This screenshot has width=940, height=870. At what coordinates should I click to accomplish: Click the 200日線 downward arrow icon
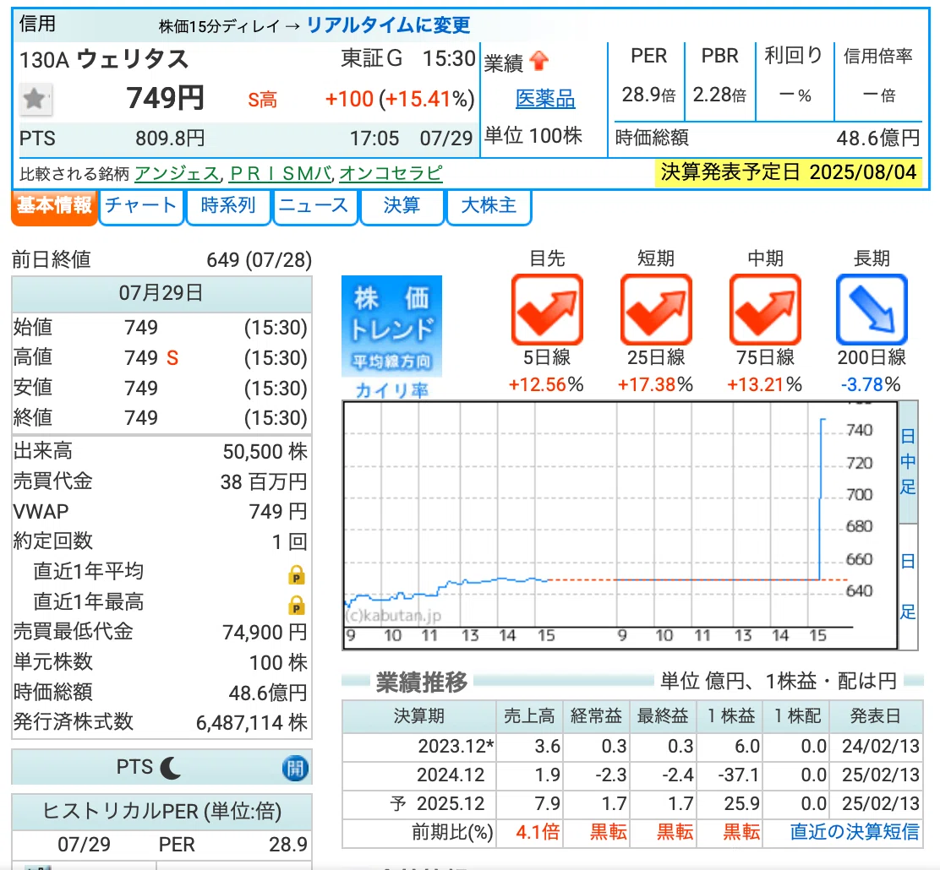click(872, 309)
